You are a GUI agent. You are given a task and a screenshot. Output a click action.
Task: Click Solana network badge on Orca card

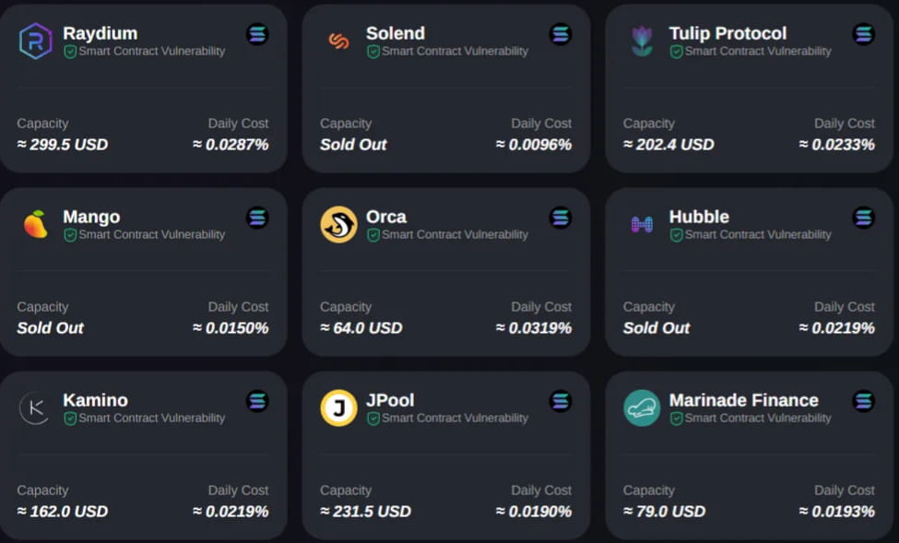[x=561, y=218]
